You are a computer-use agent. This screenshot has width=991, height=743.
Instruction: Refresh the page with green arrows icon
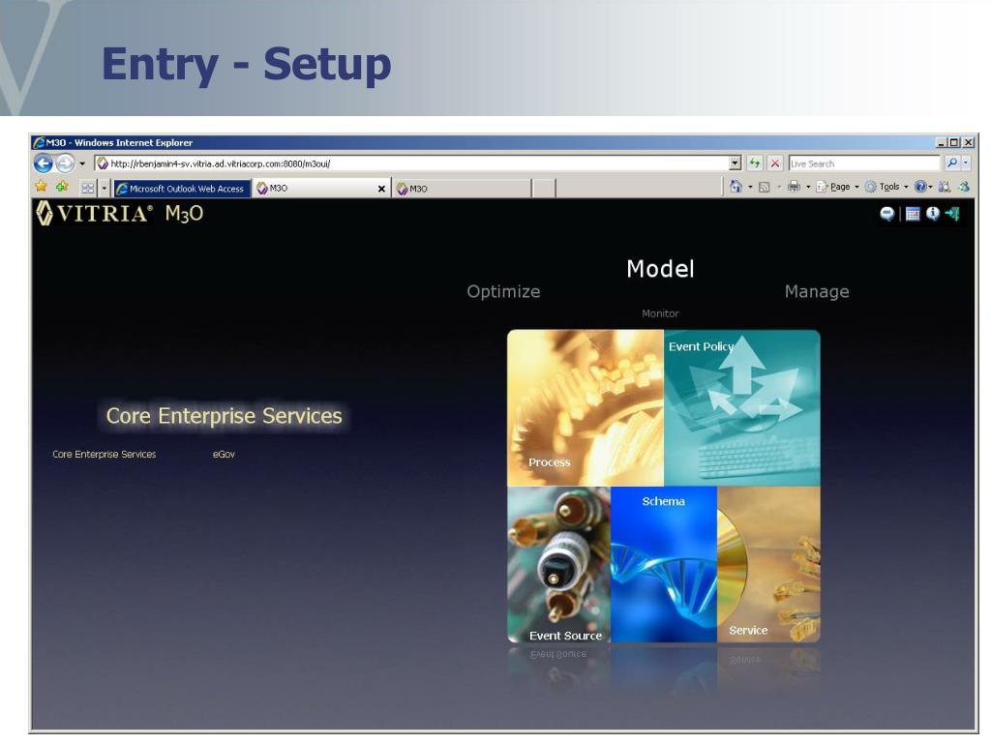pos(755,163)
